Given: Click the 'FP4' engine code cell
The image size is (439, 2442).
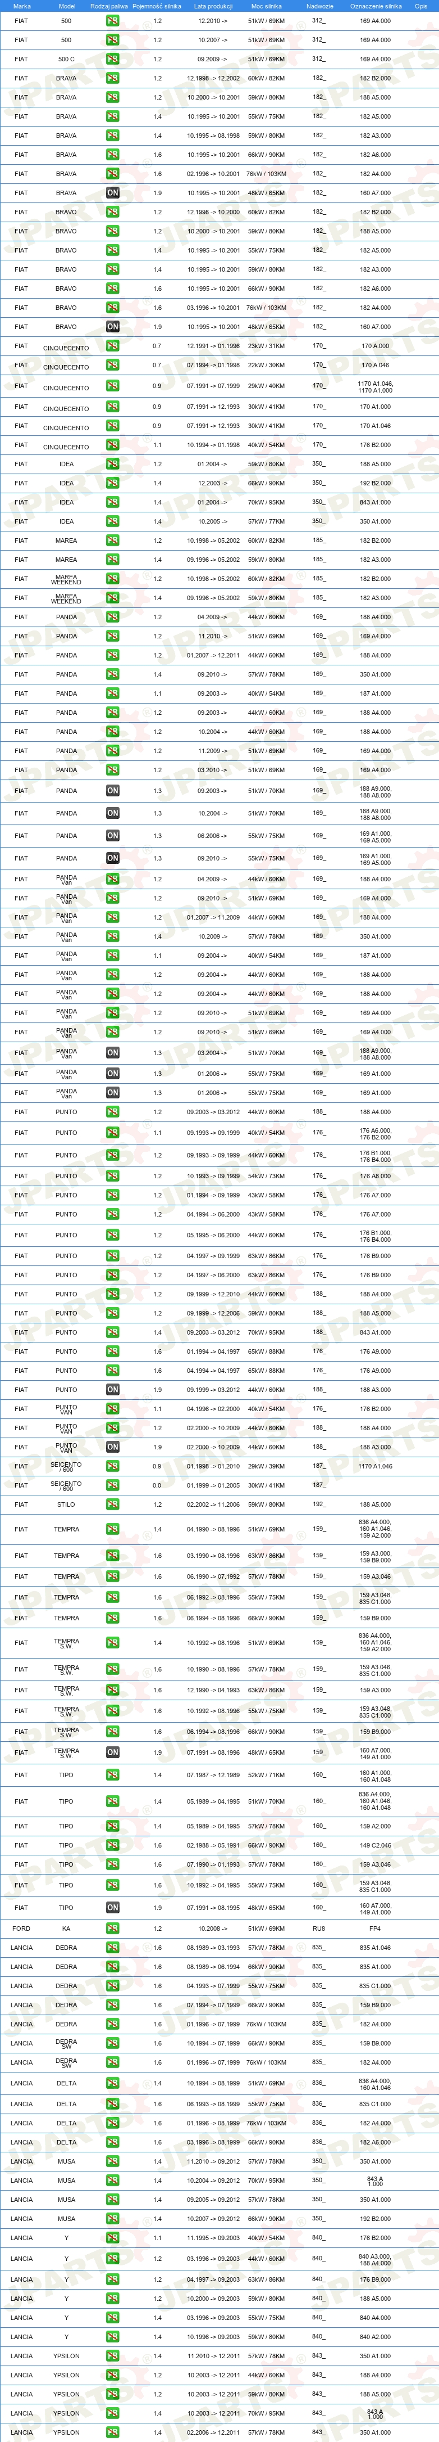Looking at the screenshot, I should (x=376, y=1929).
